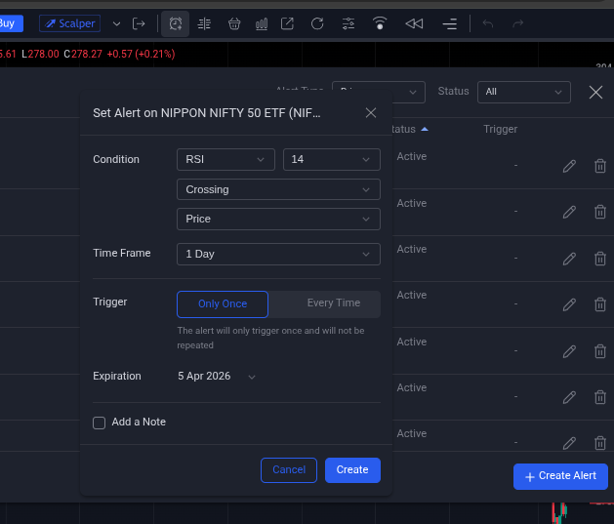Screen dimensions: 614x524
Task: Open the Status All filter dropdown
Action: click(523, 92)
